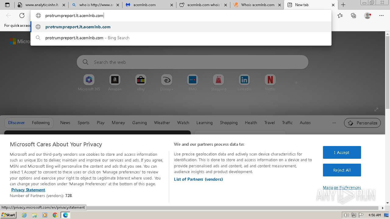
Task: Open the browser profile avatar
Action: (367, 16)
